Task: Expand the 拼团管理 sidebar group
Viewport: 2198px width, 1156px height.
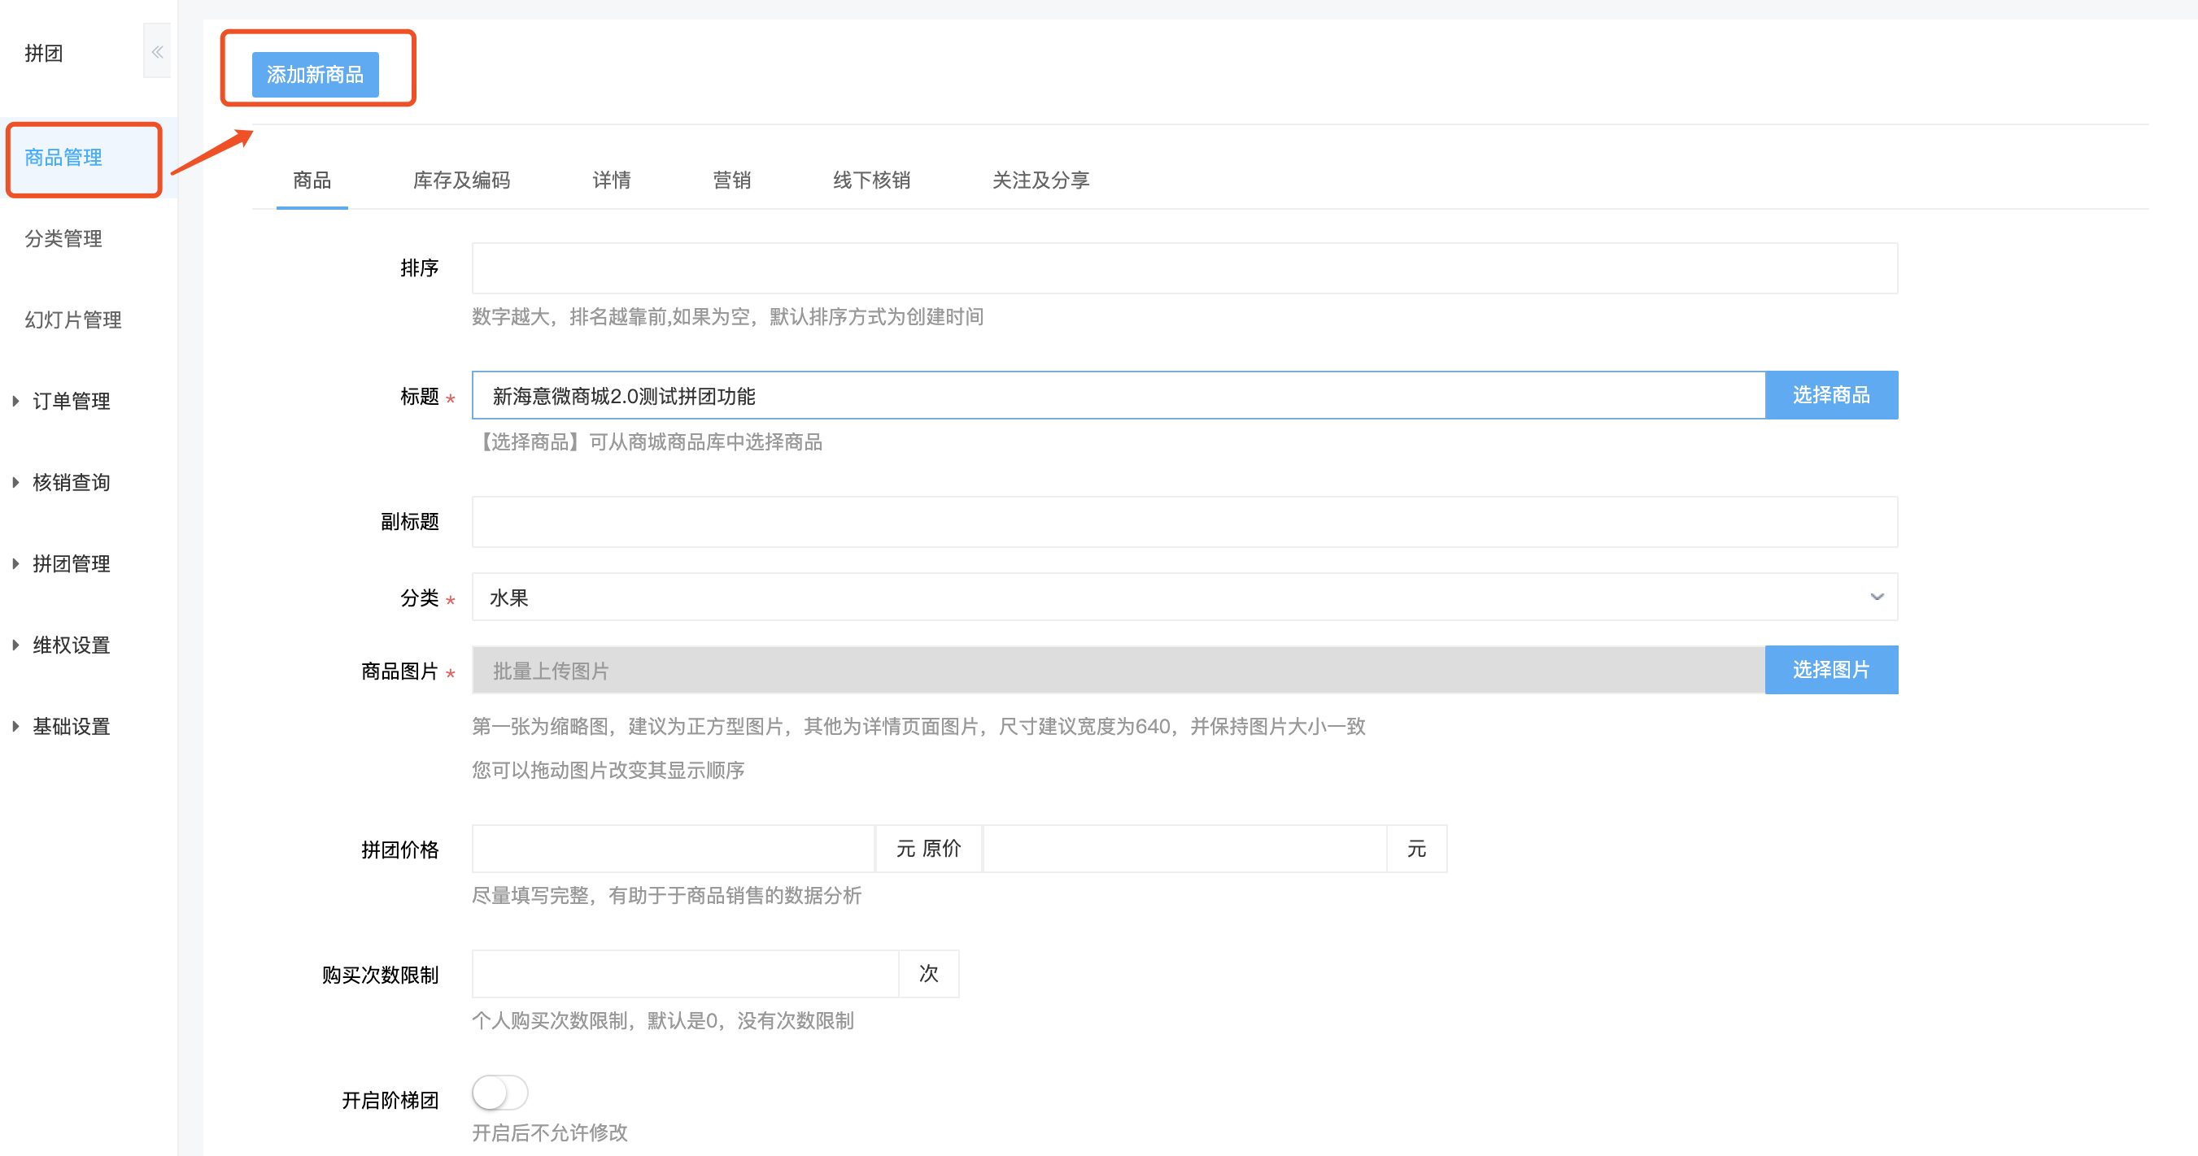Action: coord(71,563)
